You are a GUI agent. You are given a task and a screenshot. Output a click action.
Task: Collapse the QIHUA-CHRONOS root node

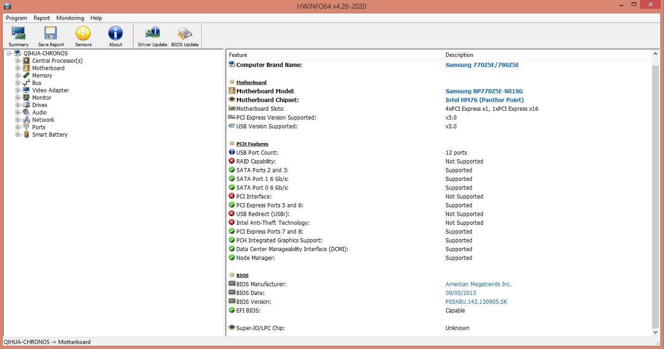[x=9, y=54]
